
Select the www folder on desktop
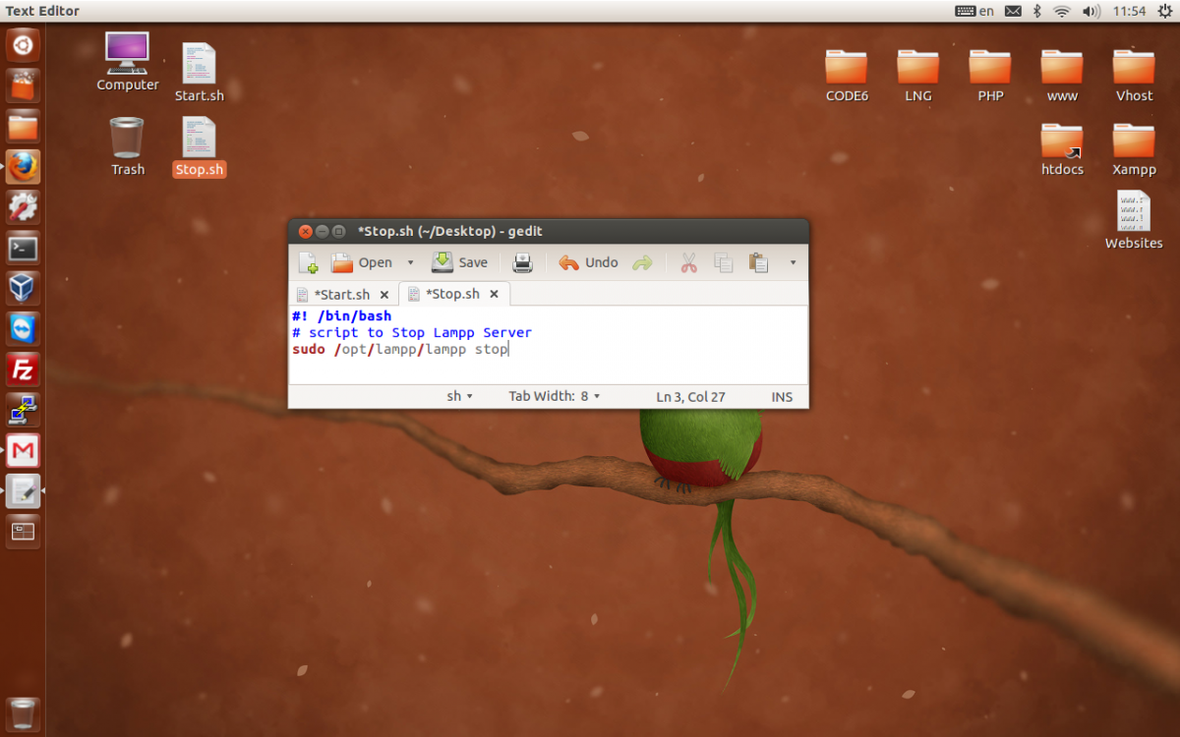coord(1062,77)
